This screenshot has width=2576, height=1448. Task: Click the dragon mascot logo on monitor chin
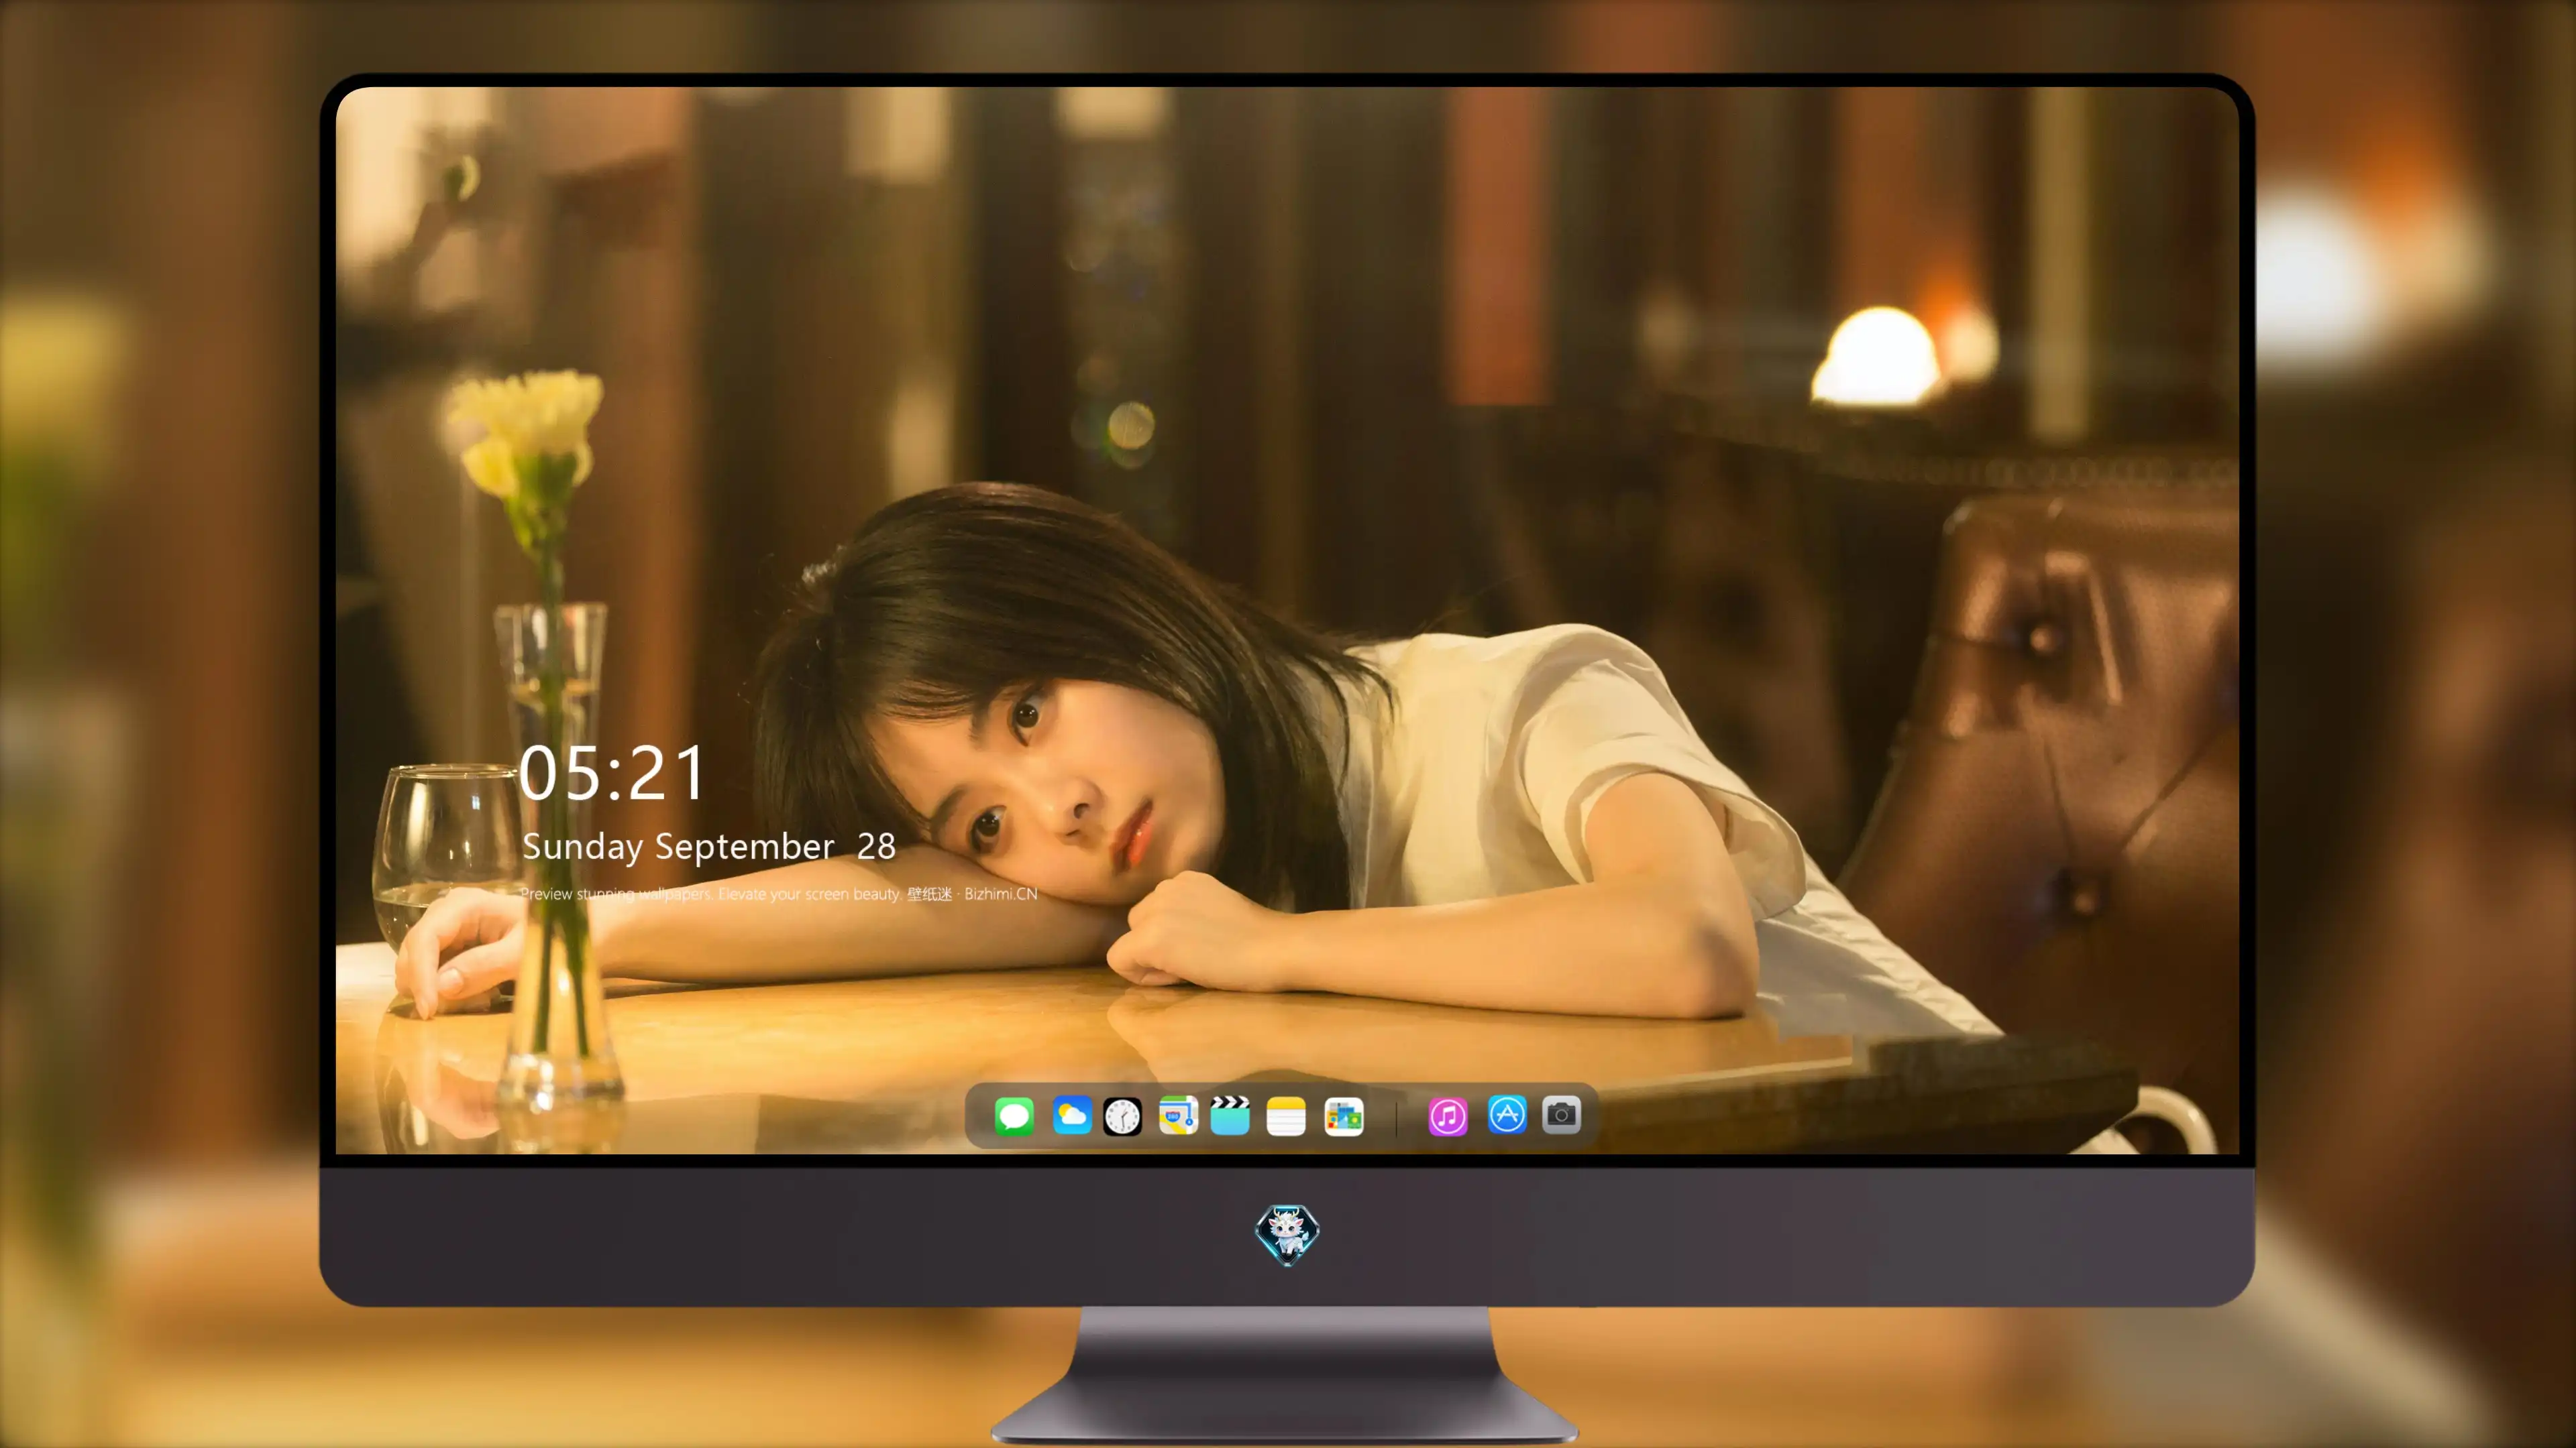click(x=1287, y=1235)
